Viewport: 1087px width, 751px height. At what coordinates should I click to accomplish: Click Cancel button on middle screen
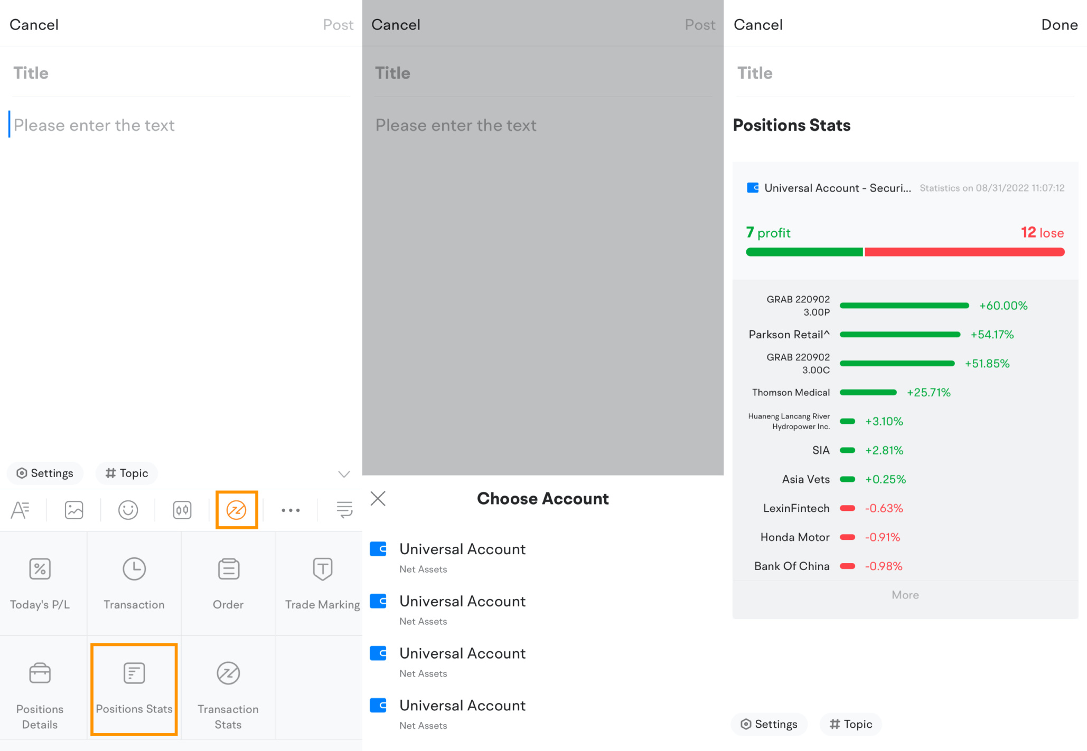(x=396, y=23)
